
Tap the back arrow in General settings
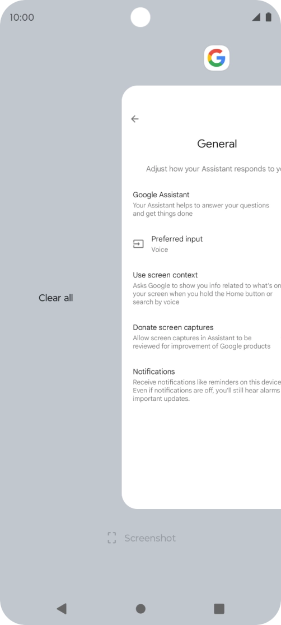[135, 119]
